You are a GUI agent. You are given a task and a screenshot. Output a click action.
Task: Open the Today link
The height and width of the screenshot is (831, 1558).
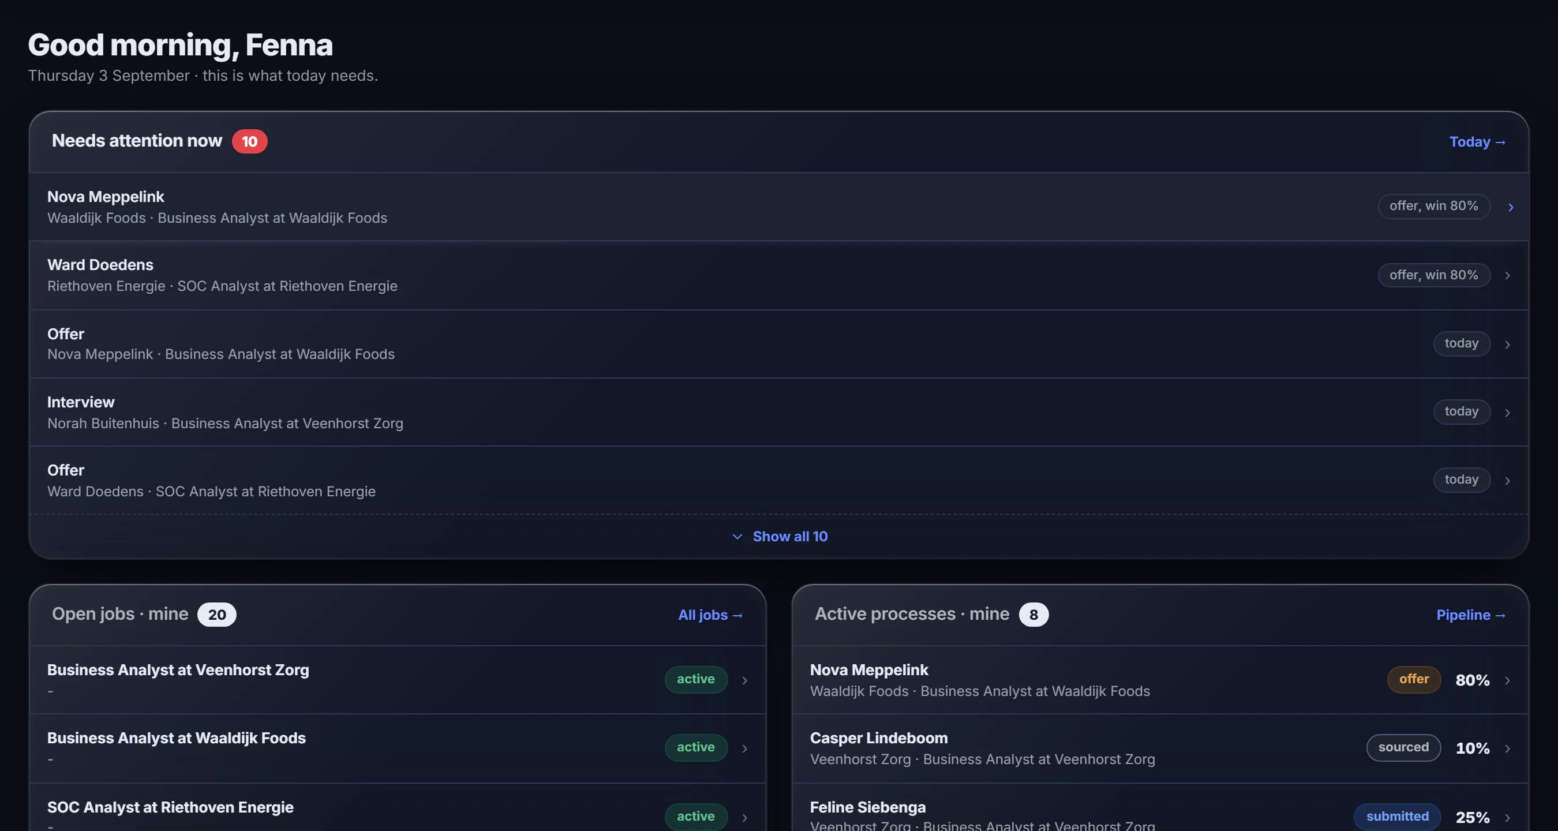1477,141
